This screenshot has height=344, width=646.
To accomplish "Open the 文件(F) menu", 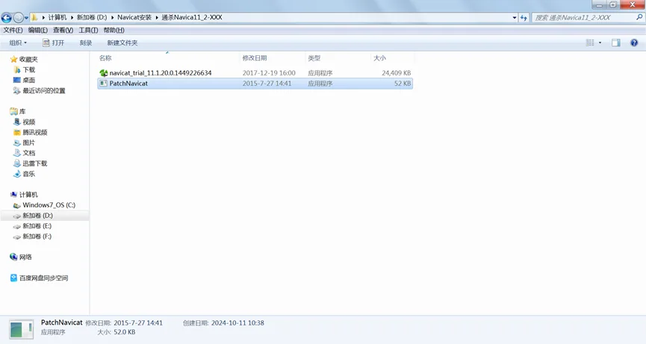I will [x=13, y=30].
